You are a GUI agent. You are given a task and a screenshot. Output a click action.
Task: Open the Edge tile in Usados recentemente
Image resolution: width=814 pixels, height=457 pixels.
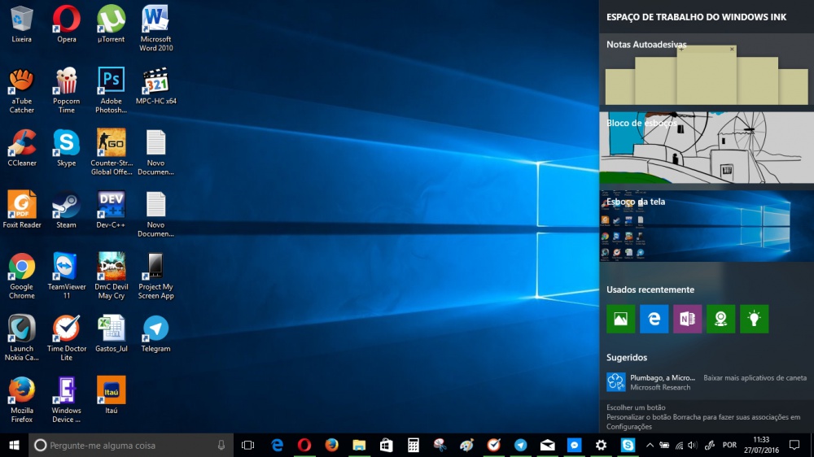click(x=654, y=319)
